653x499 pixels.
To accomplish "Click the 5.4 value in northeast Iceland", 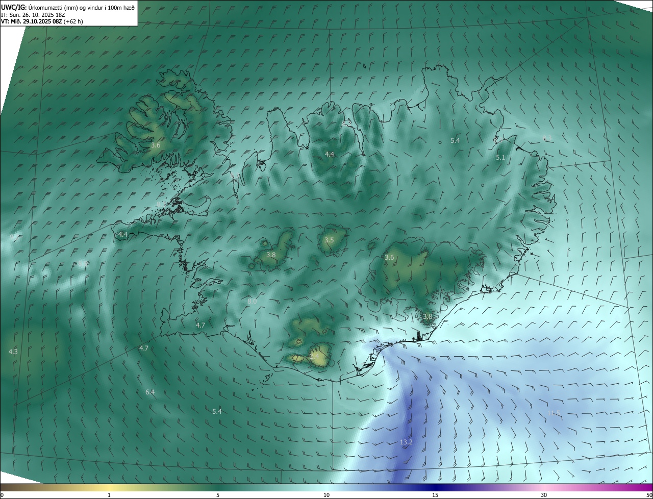I will point(455,140).
